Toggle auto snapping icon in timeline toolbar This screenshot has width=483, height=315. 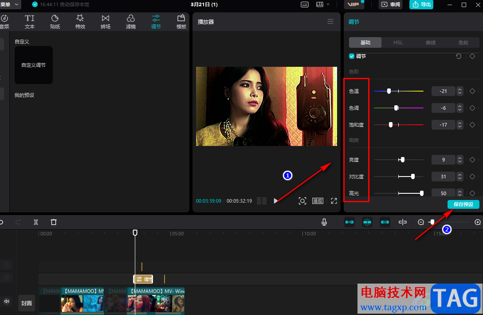click(367, 222)
